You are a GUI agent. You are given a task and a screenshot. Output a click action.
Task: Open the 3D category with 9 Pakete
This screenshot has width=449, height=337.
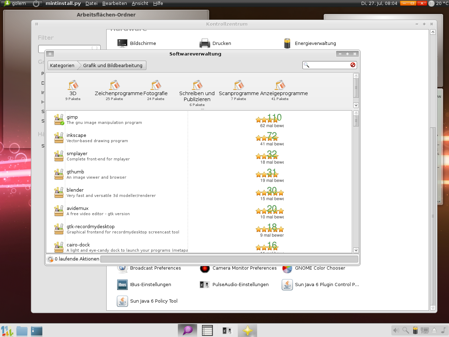73,85
